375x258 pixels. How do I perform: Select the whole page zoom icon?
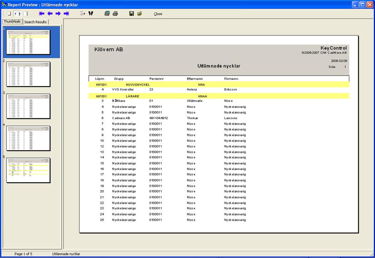tap(9, 14)
